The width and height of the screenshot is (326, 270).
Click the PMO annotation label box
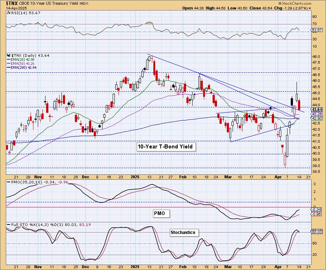(x=161, y=213)
